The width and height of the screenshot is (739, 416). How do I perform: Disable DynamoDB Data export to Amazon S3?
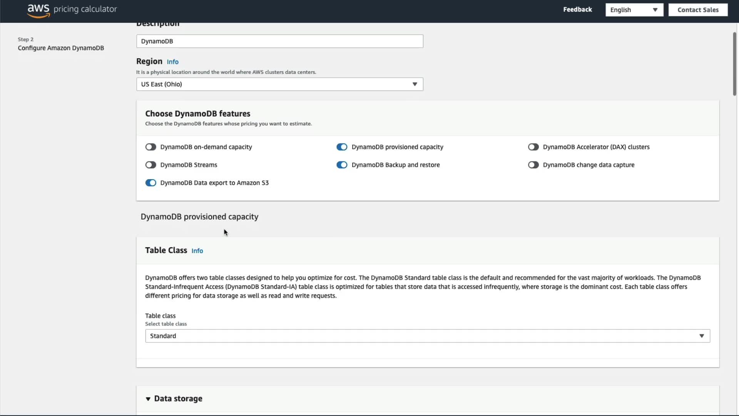(150, 183)
